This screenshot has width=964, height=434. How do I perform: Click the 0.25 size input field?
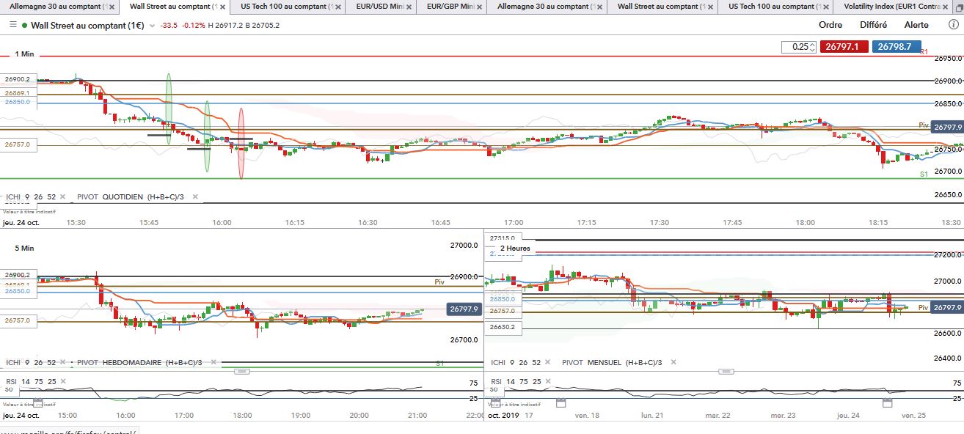[x=799, y=46]
